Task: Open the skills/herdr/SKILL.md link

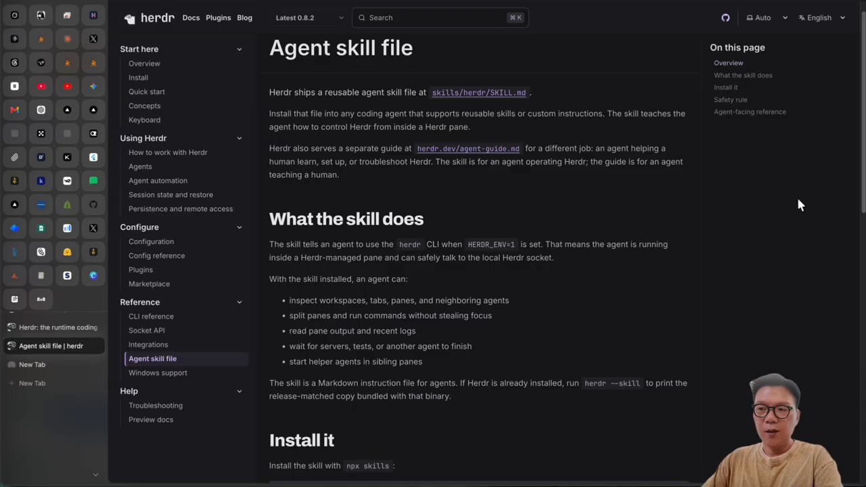Action: (x=478, y=93)
